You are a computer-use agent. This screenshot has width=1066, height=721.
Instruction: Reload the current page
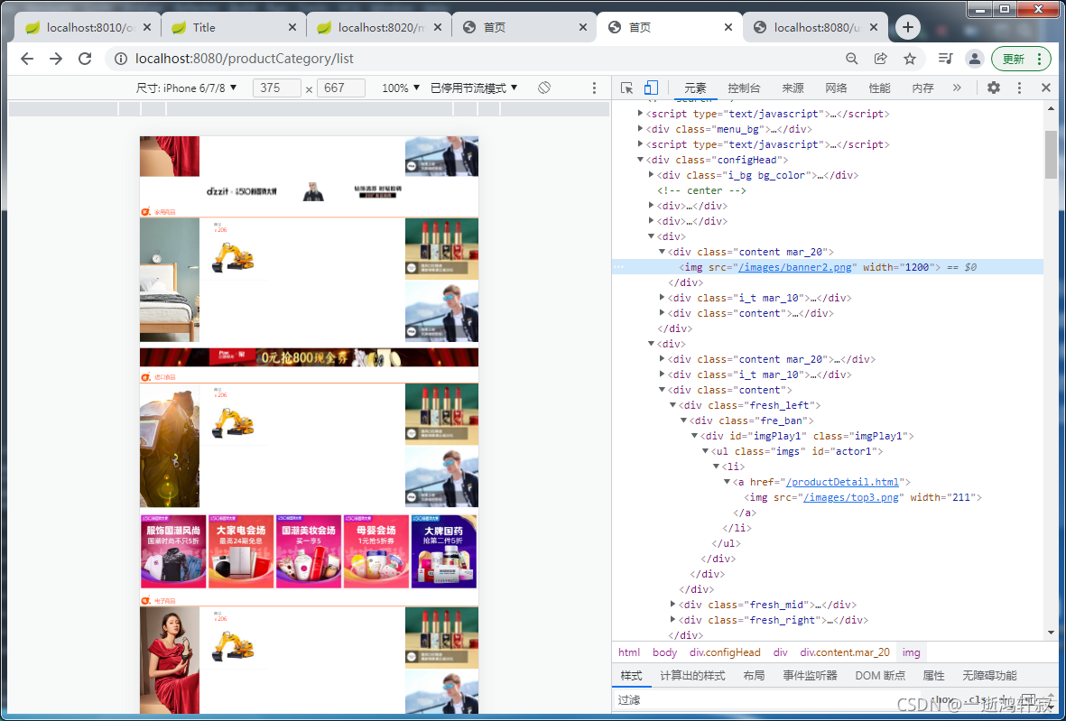(x=85, y=59)
